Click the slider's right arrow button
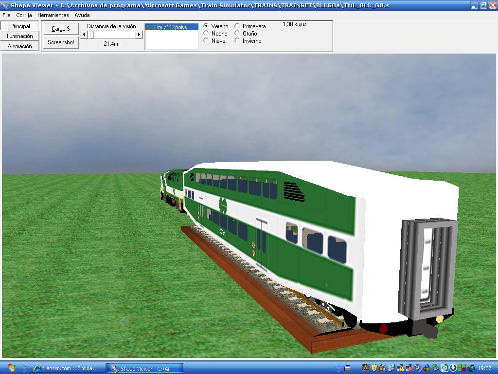 pyautogui.click(x=139, y=35)
